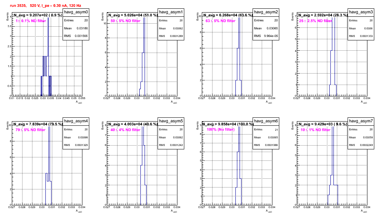The image size is (380, 218).
Task: Select the havg_asym6 stats box title
Action: click(266, 121)
